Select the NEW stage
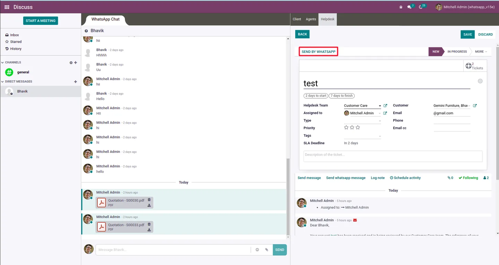Screen dimensions: 499x265 point(436,52)
